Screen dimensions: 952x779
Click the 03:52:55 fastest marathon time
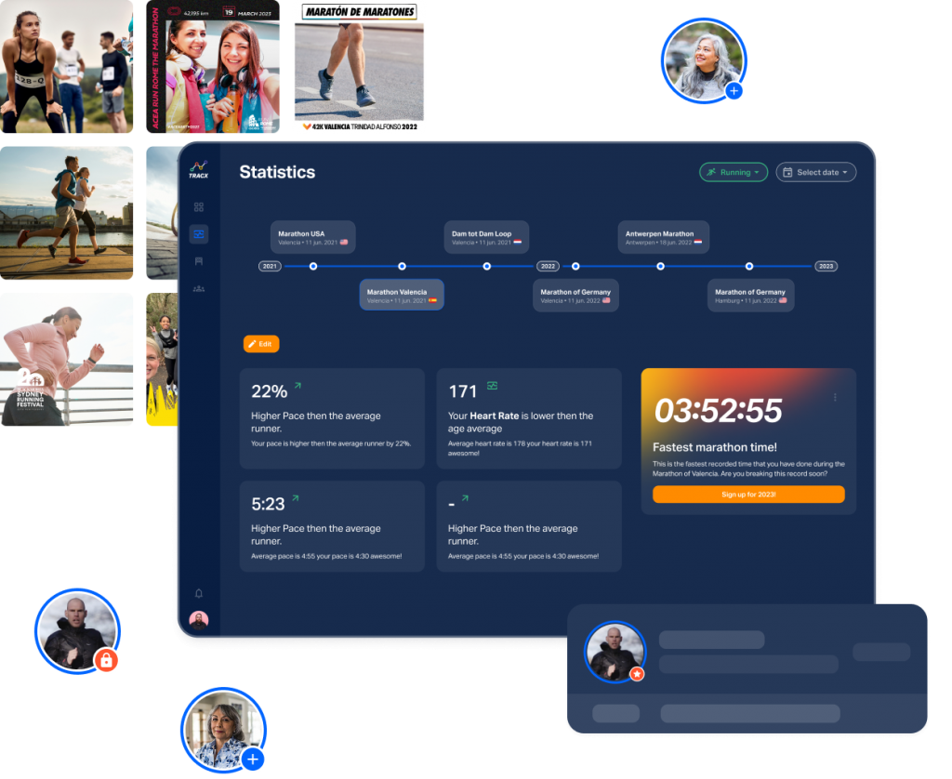tap(719, 411)
